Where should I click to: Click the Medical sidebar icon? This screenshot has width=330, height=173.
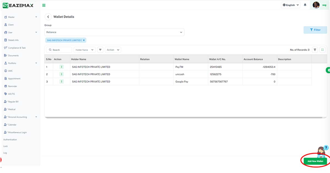point(5,109)
